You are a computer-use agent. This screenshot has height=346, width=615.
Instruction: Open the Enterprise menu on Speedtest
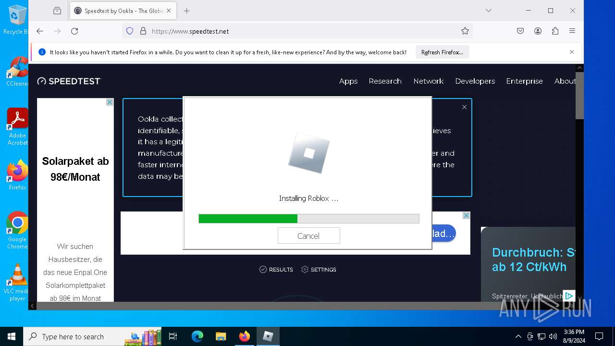click(524, 81)
